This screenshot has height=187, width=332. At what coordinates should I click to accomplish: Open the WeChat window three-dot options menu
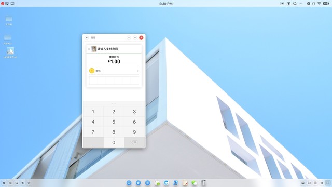[x=129, y=38]
